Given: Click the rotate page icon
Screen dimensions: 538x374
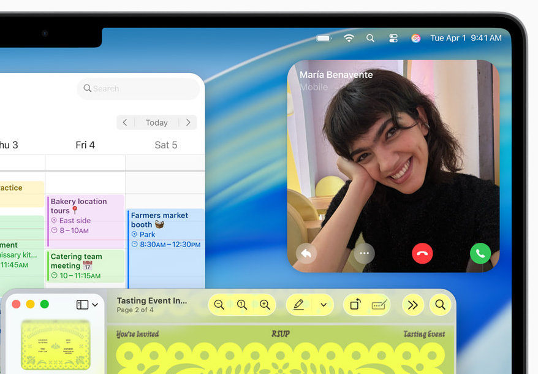Looking at the screenshot, I should (x=355, y=305).
